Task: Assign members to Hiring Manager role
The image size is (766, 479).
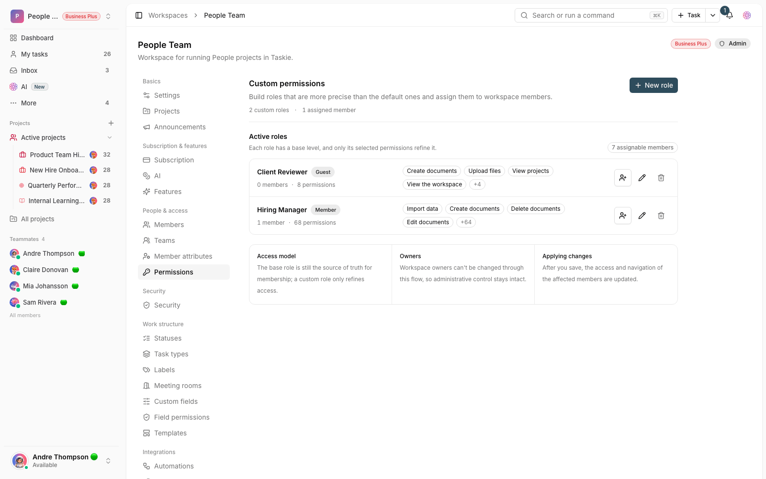Action: pyautogui.click(x=623, y=216)
